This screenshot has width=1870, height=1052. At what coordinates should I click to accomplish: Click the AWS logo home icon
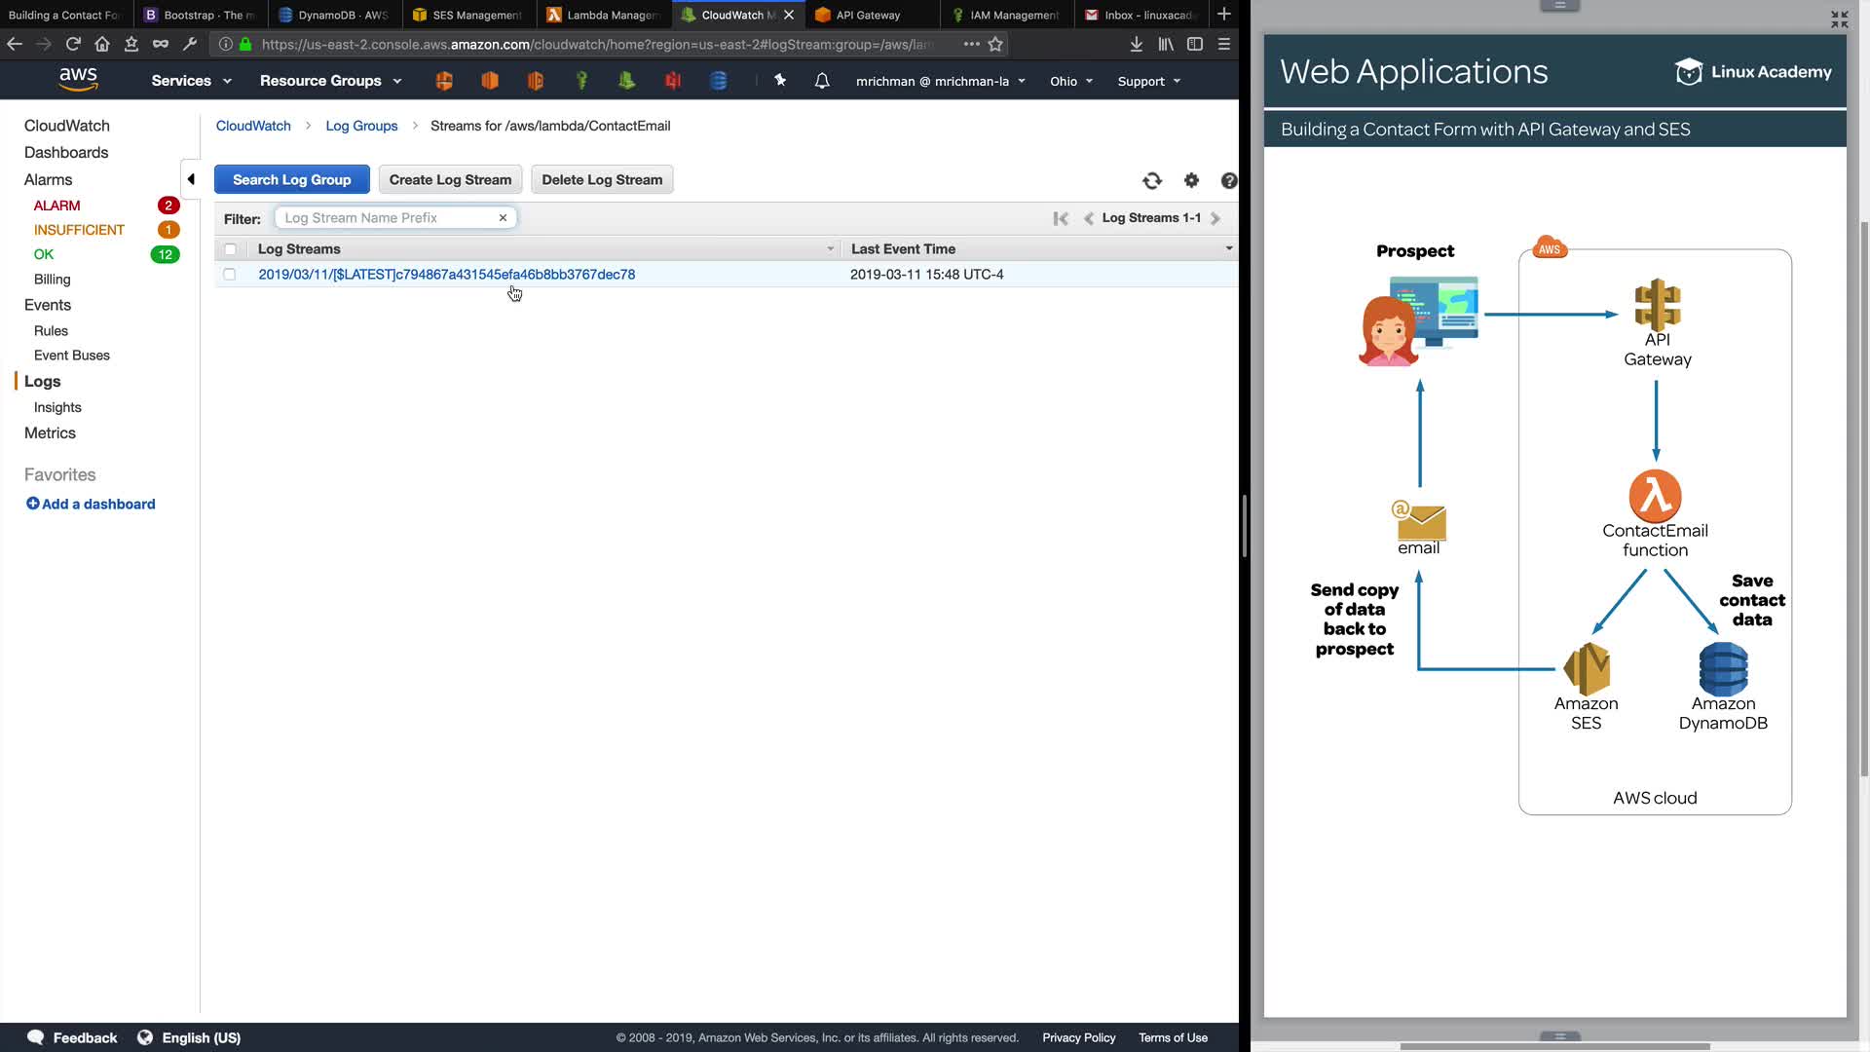click(78, 80)
